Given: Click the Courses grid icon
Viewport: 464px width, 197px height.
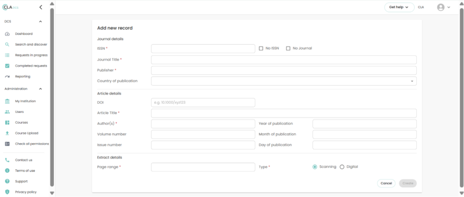Looking at the screenshot, I should pyautogui.click(x=7, y=123).
